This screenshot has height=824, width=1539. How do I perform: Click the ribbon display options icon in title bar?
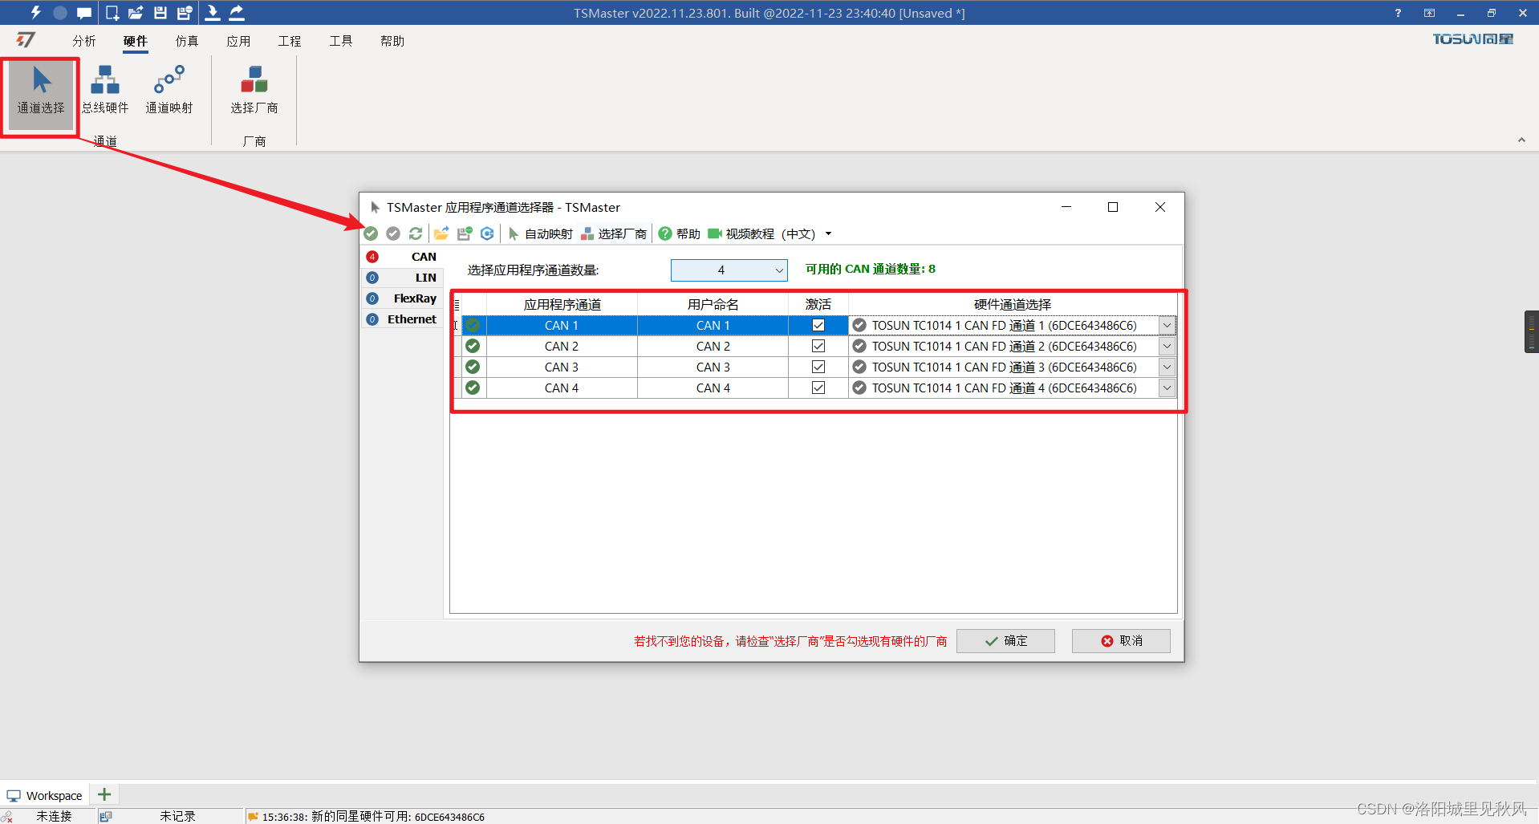click(x=1429, y=13)
